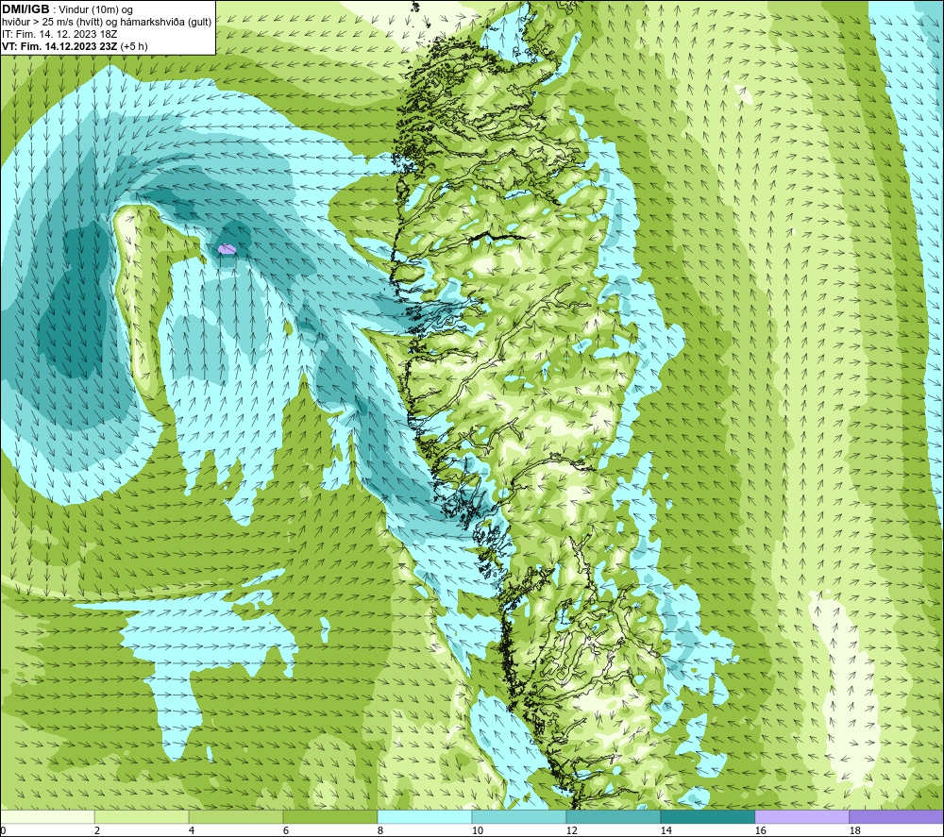Screen dimensions: 944x837
Task: Click the olive green 6–8 m/s legend swatch
Action: [x=329, y=816]
